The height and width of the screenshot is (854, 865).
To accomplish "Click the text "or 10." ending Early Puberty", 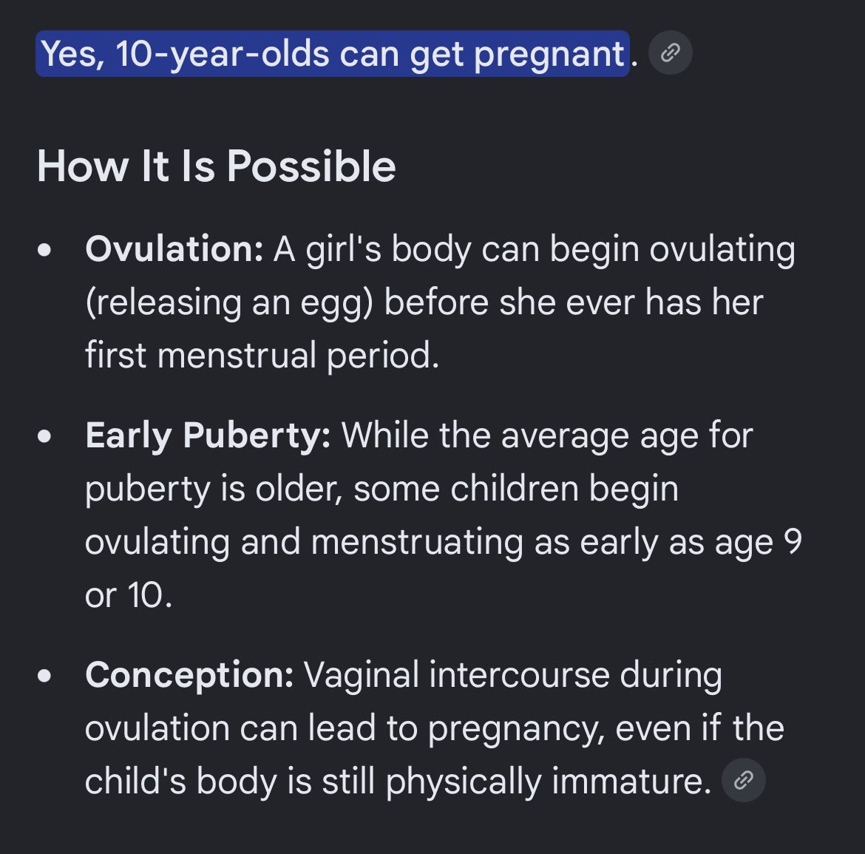I will pos(129,595).
